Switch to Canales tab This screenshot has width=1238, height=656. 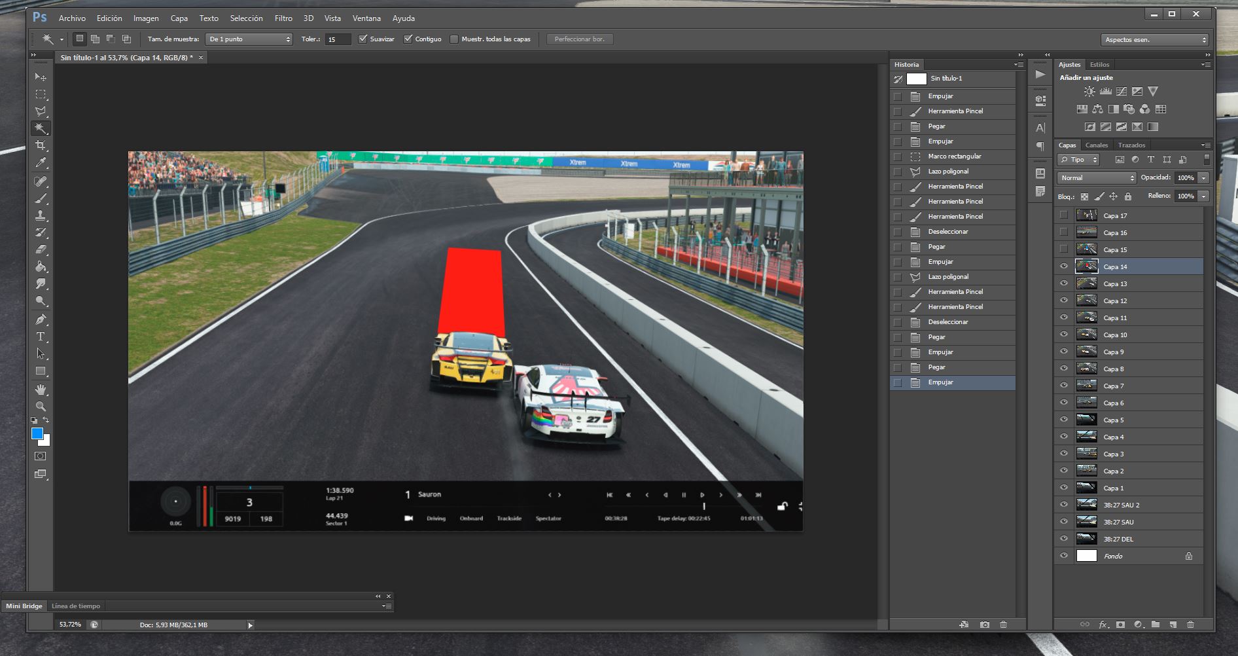pos(1097,145)
